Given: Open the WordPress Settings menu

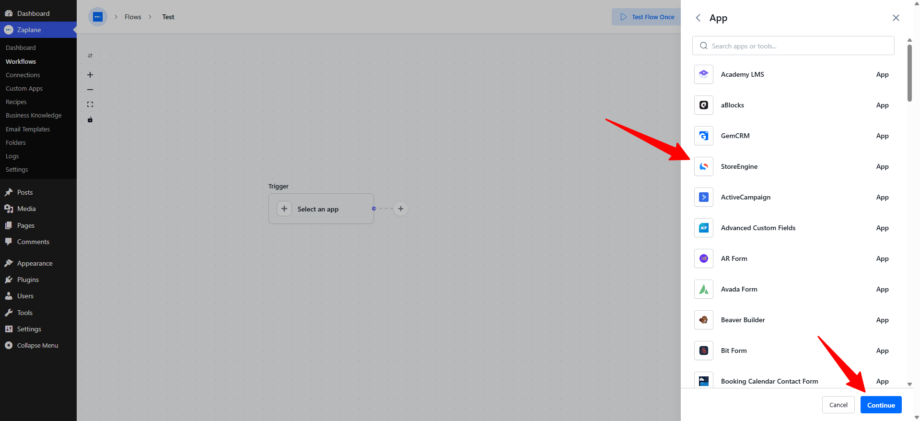Looking at the screenshot, I should pos(38,329).
